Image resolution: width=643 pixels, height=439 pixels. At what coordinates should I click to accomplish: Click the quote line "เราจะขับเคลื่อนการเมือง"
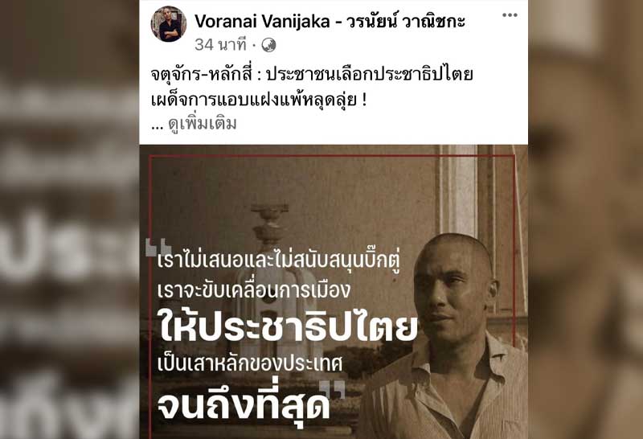(254, 289)
